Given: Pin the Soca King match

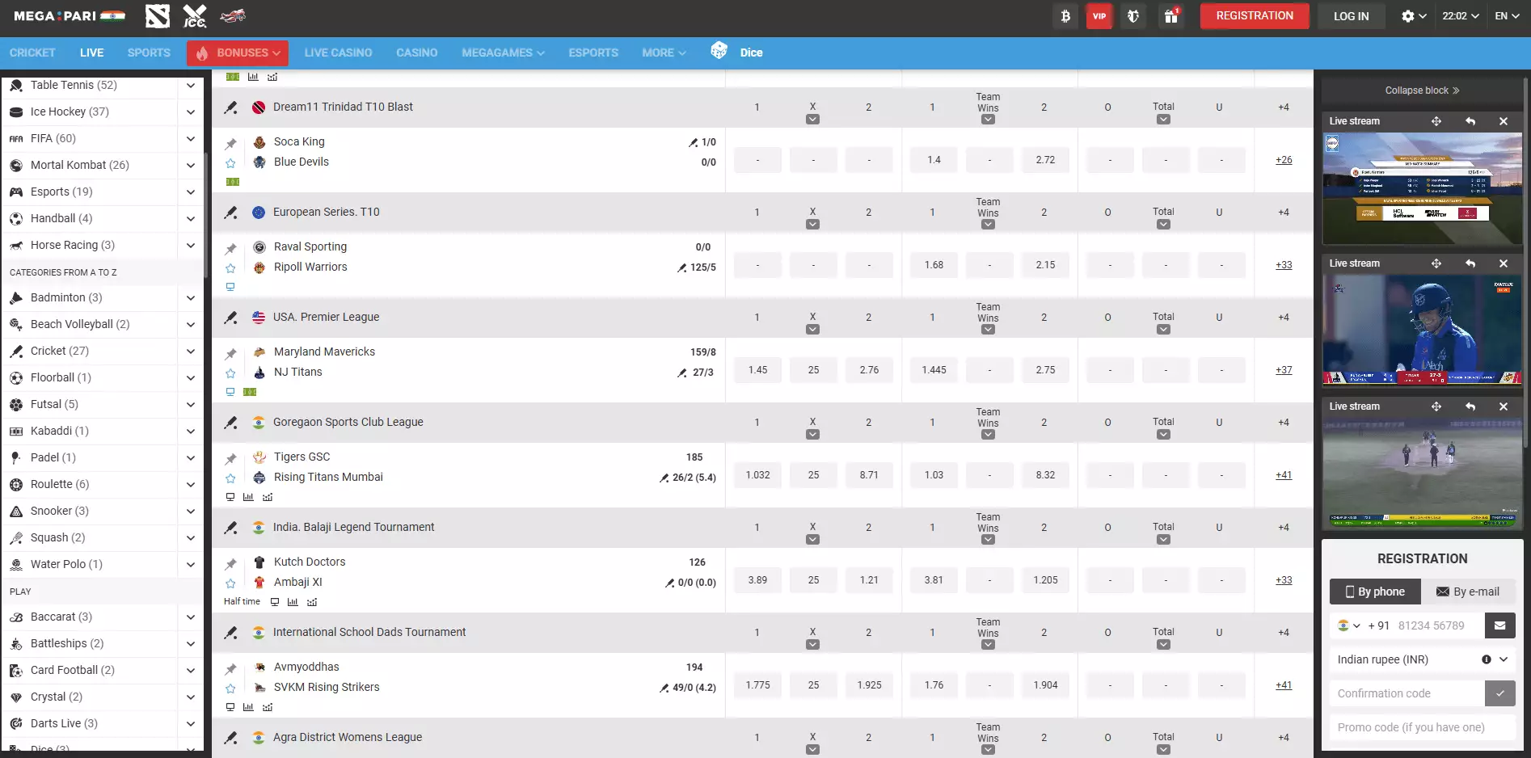Looking at the screenshot, I should (230, 144).
